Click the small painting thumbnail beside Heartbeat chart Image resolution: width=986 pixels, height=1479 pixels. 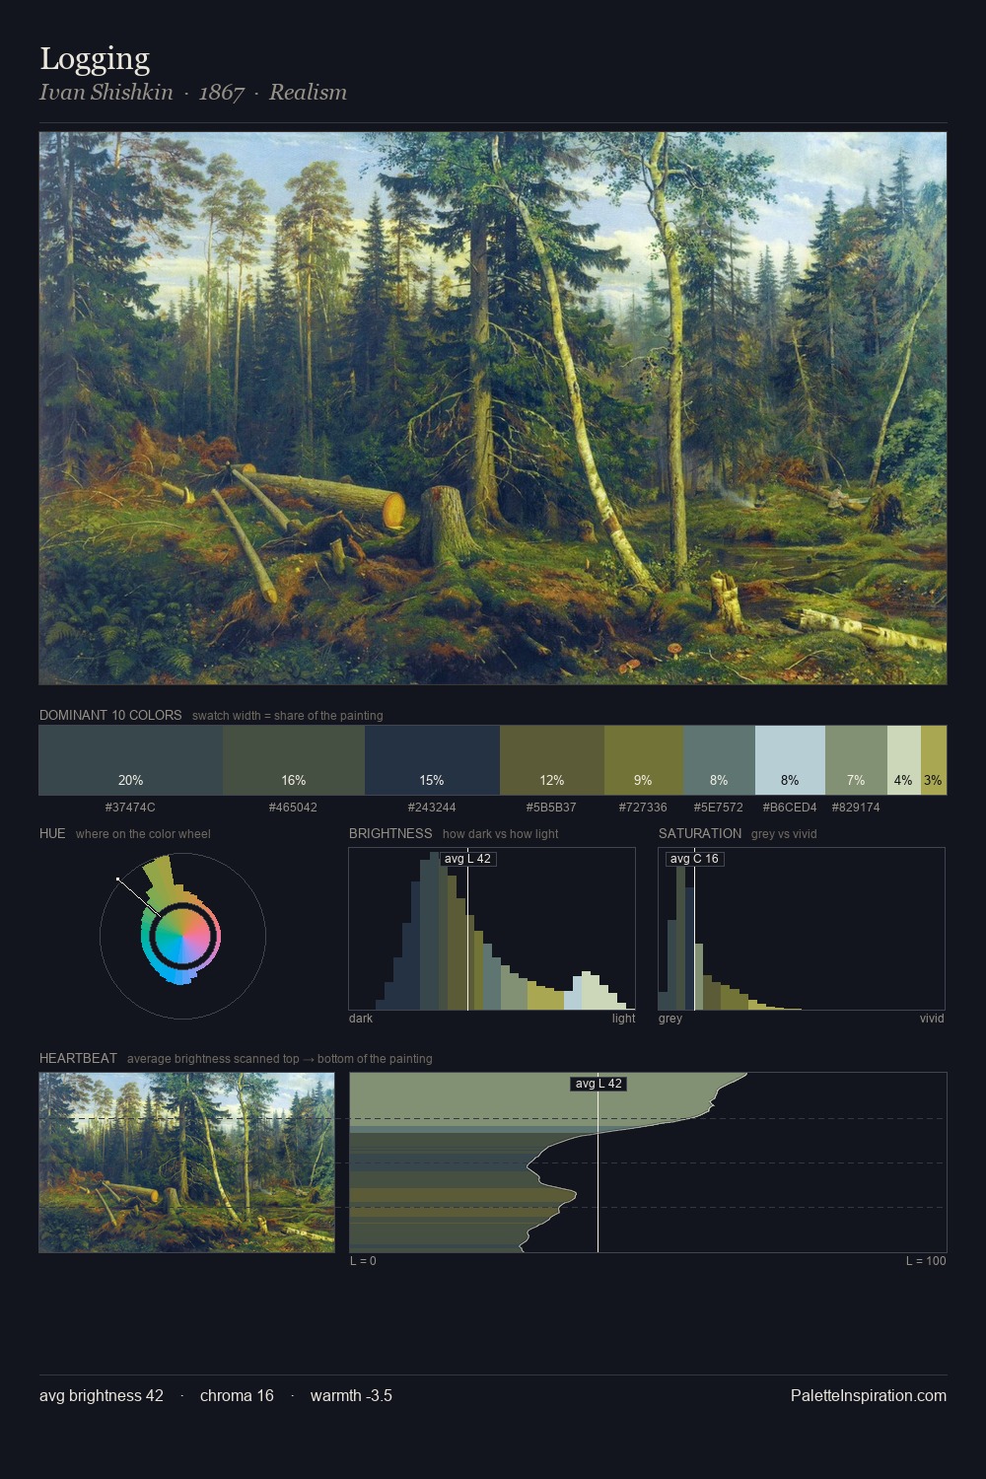coord(187,1162)
